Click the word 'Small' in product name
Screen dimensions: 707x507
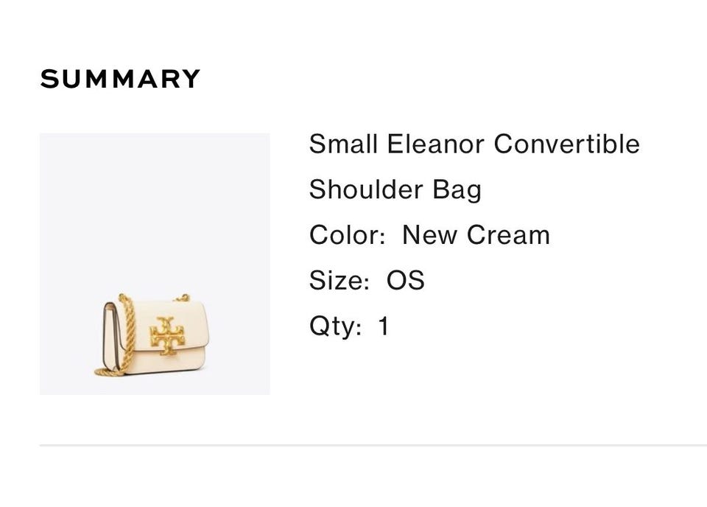[342, 144]
